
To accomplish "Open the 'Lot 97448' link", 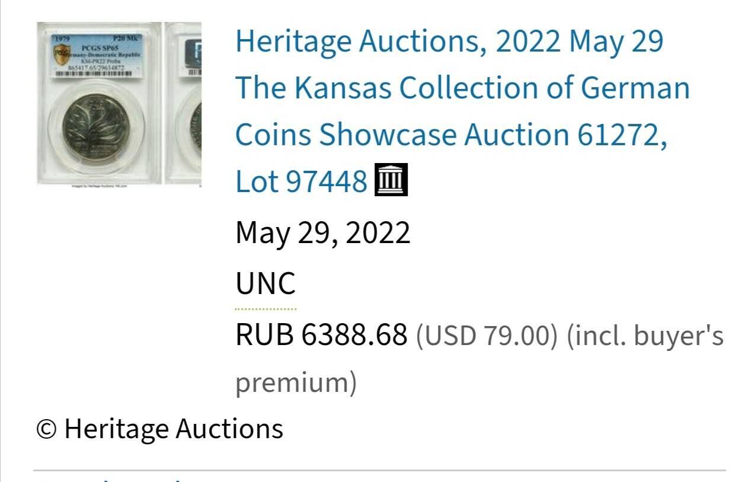I will click(x=301, y=181).
